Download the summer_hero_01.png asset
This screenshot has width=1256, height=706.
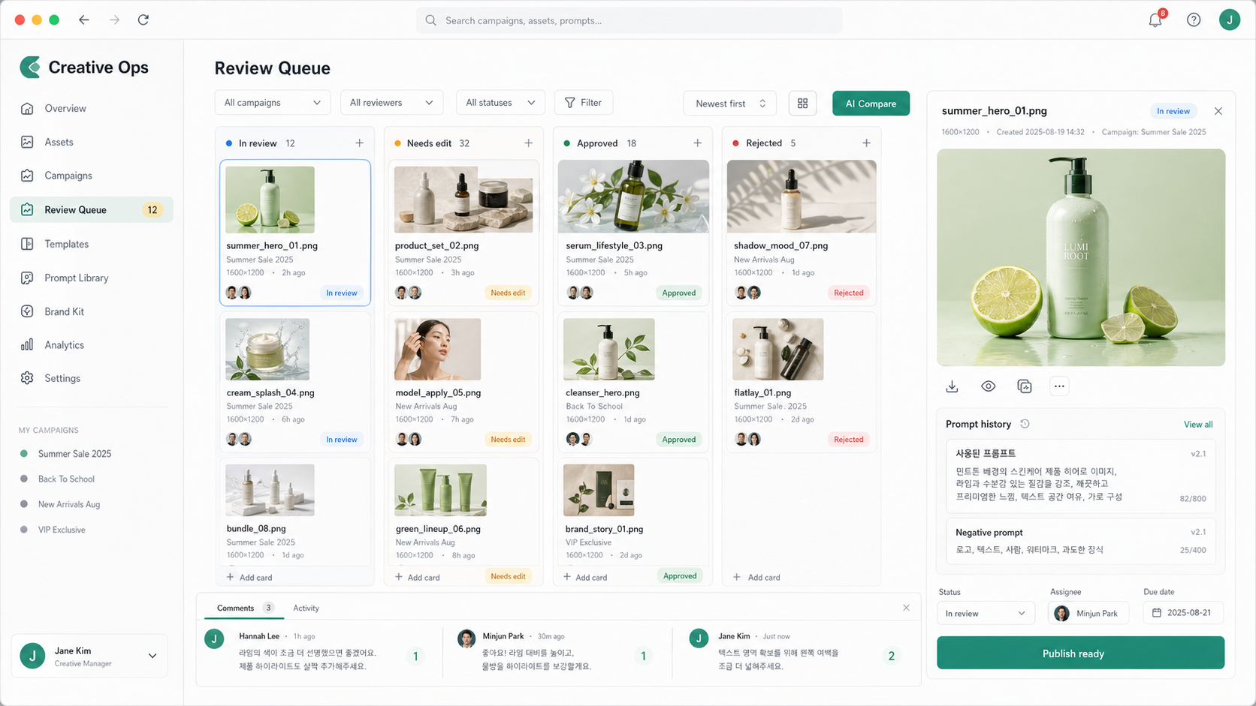pos(952,386)
